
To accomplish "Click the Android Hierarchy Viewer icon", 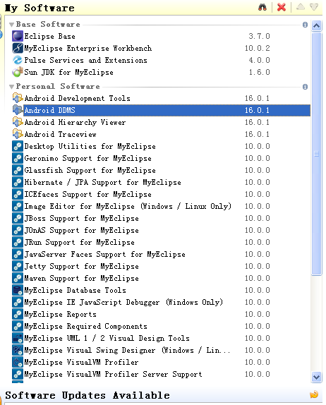I will pos(18,122).
